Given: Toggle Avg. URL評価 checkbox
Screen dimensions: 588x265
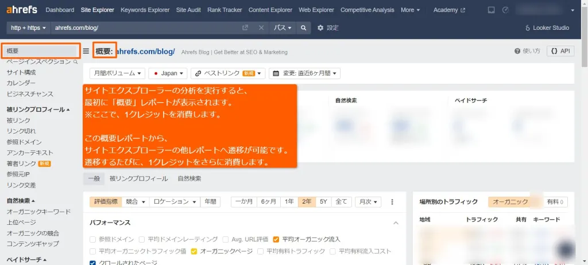Looking at the screenshot, I should (x=225, y=239).
